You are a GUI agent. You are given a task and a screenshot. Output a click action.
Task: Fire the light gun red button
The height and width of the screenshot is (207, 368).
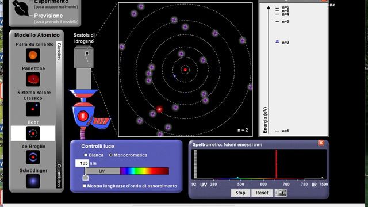[83, 116]
